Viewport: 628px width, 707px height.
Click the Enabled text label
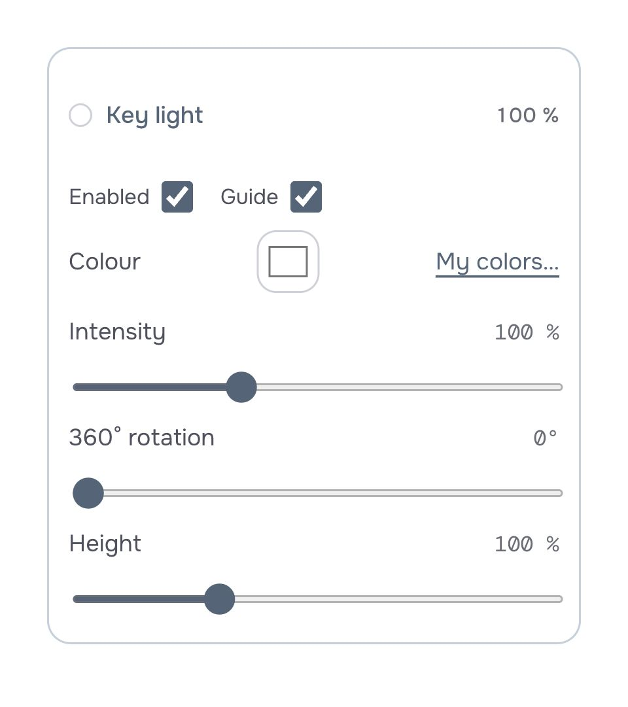(109, 197)
